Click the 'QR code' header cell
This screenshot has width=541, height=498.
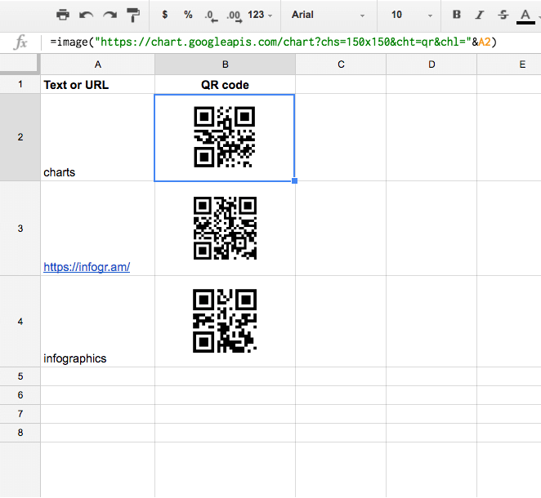(225, 84)
